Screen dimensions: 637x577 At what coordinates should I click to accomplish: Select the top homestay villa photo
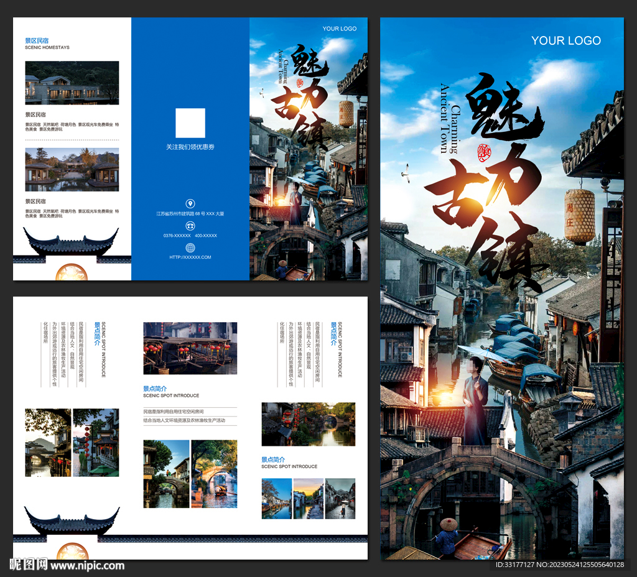point(72,82)
